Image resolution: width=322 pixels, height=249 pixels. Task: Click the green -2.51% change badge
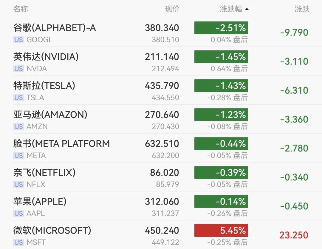coord(221,28)
